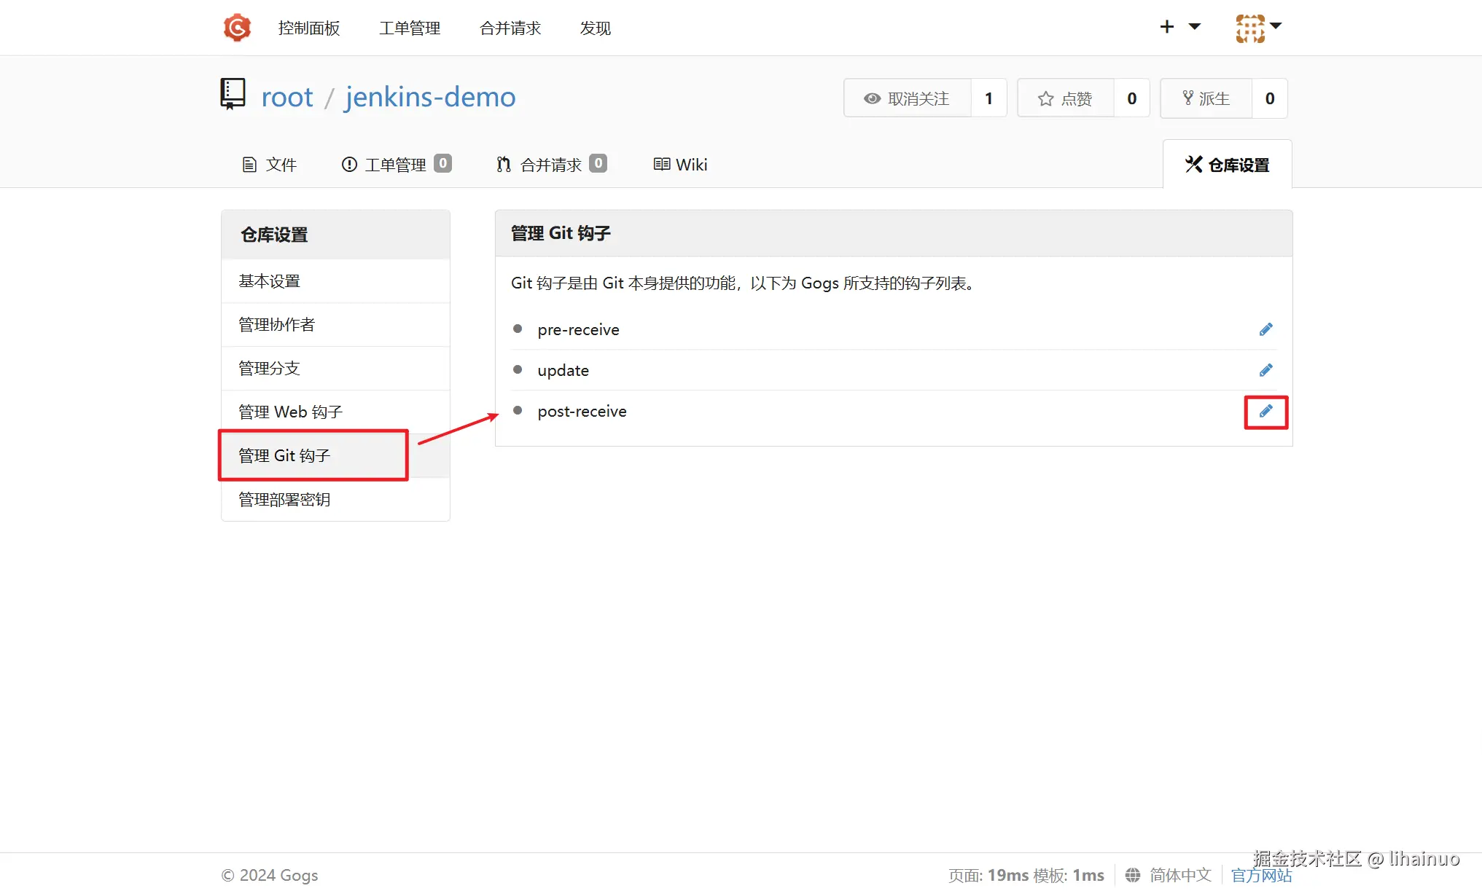Viewport: 1482px width, 891px height.
Task: Click the eye icon on 取消关注 button
Action: point(872,98)
